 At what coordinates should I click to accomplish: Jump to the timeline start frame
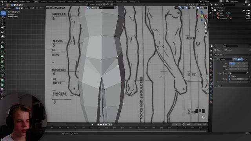tap(98, 125)
